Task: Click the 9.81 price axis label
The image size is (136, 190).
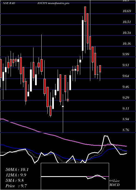Action: pyautogui.click(x=127, y=65)
